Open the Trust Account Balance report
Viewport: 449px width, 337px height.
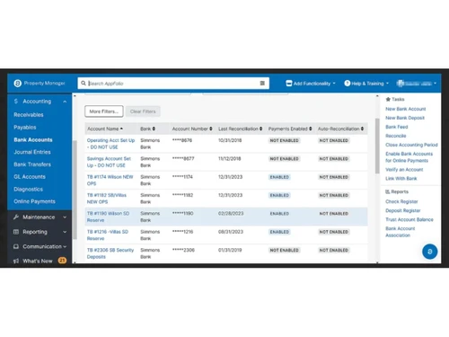pos(409,219)
